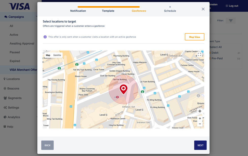
Task: Click 'Hing Kui Building' label
Action: [116, 125]
